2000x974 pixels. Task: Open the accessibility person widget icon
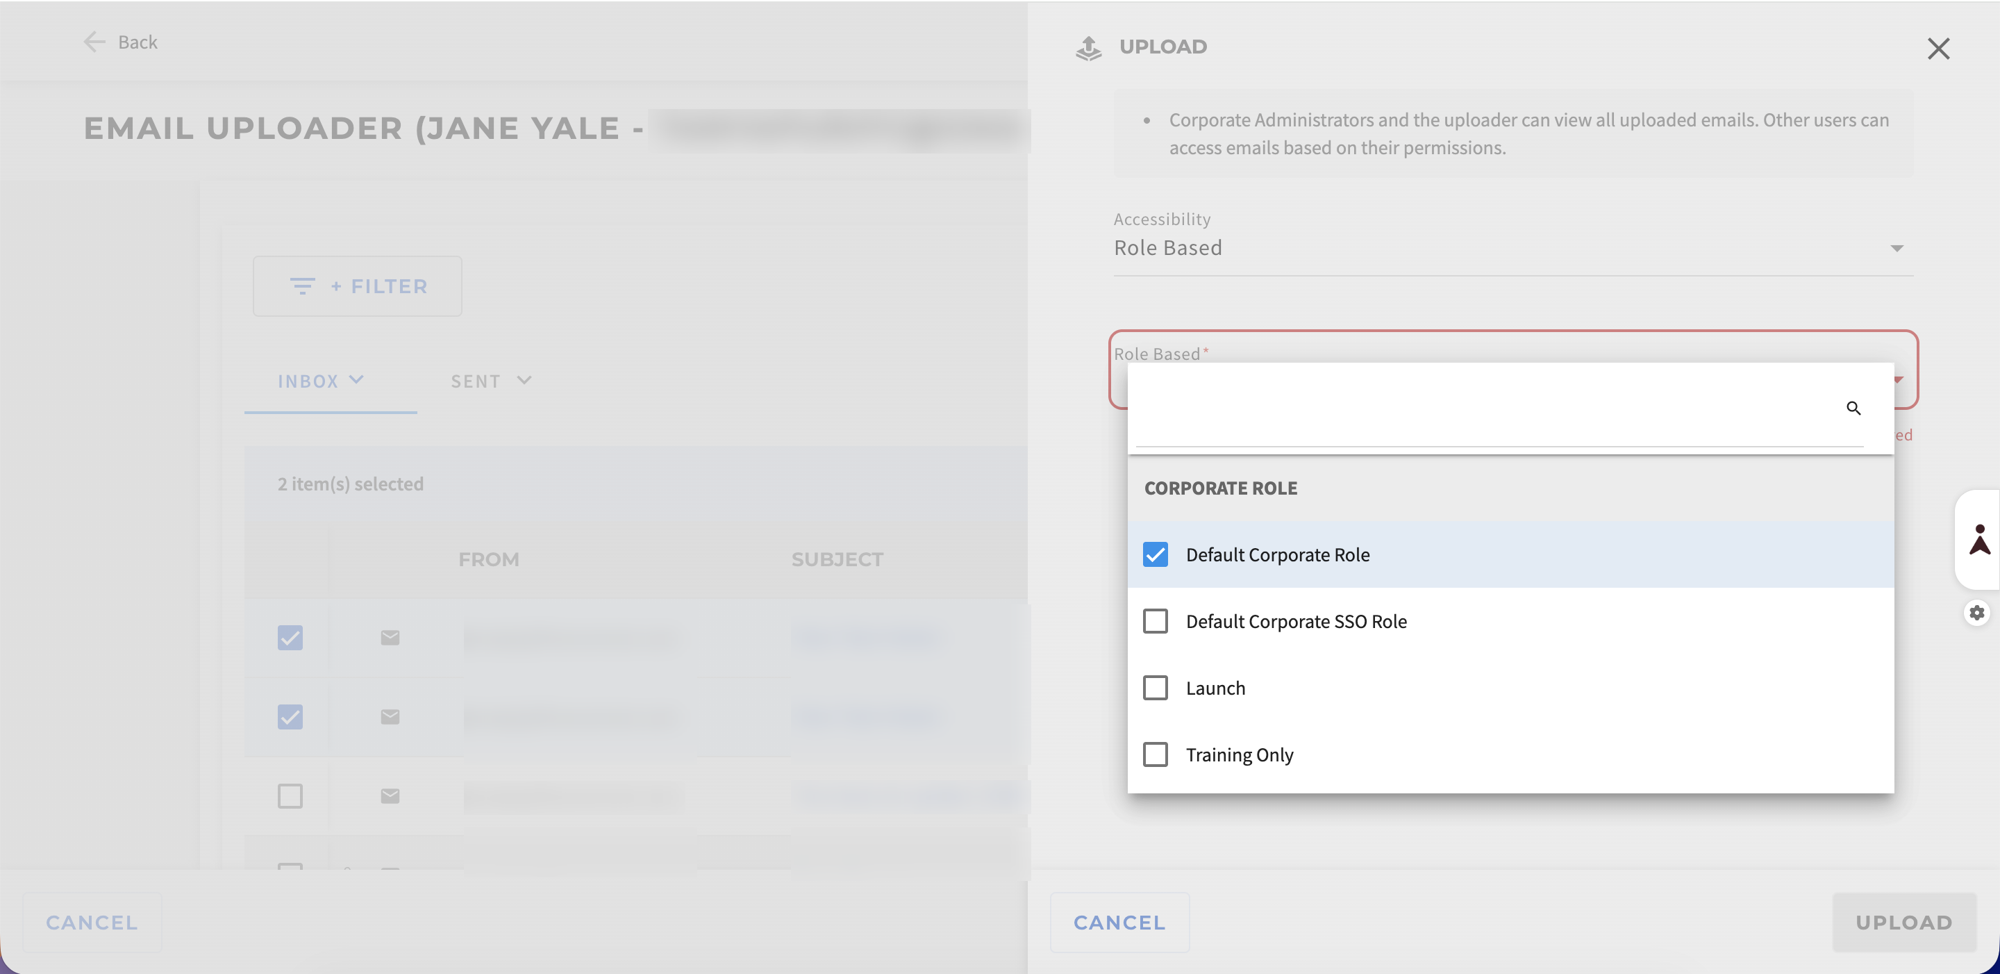[x=1978, y=539]
